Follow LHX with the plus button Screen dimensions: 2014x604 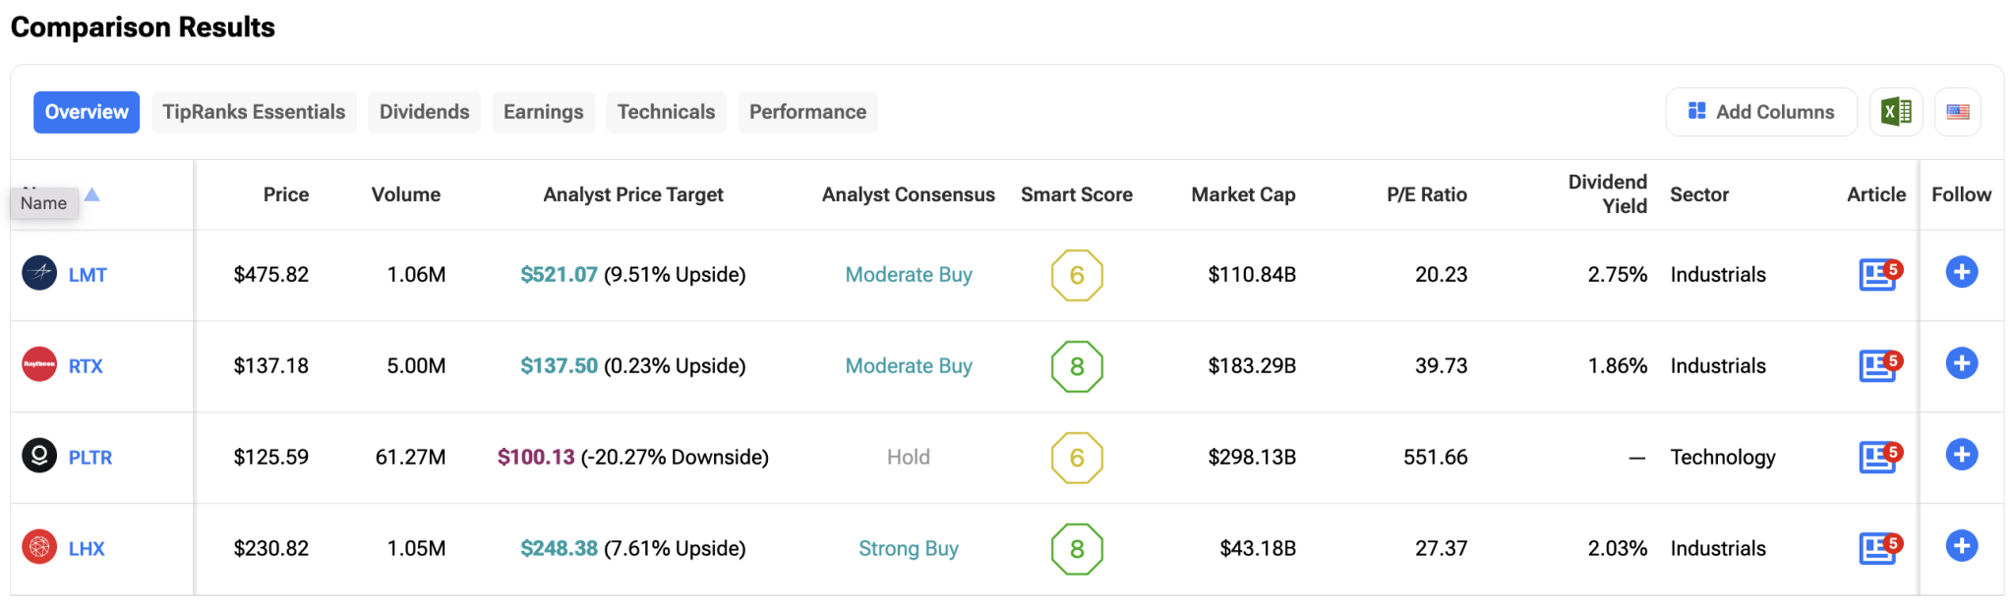1962,546
